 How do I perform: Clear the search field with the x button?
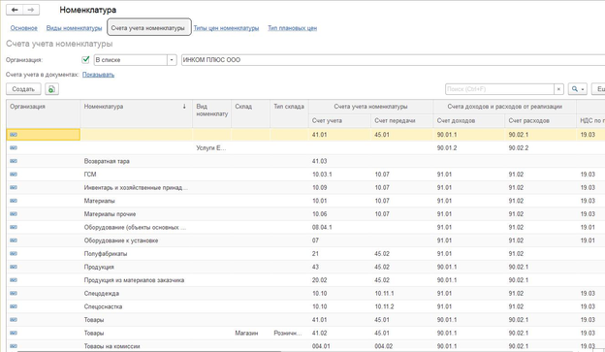(x=558, y=89)
